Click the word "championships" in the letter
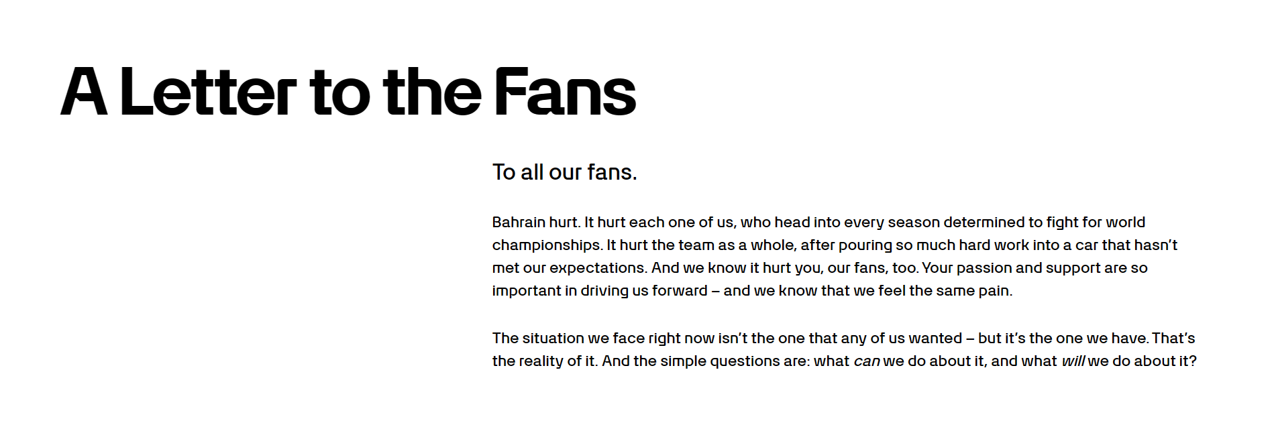1272x429 pixels. 547,245
